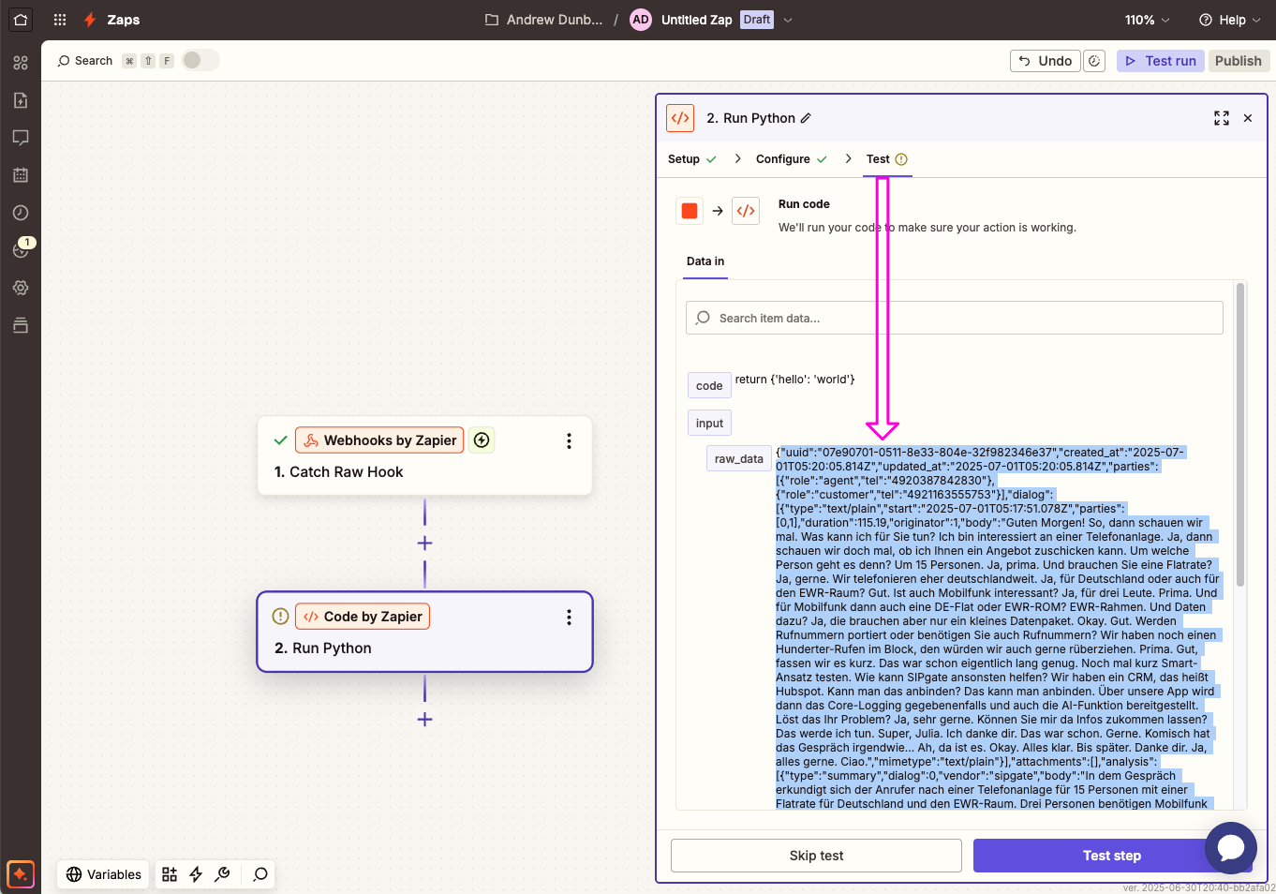Go to the Zapier home icon
Image resolution: width=1276 pixels, height=894 pixels.
point(21,20)
